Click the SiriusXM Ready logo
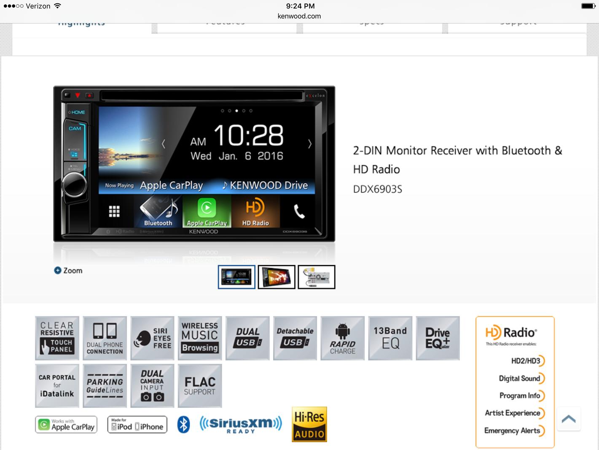 [x=241, y=425]
